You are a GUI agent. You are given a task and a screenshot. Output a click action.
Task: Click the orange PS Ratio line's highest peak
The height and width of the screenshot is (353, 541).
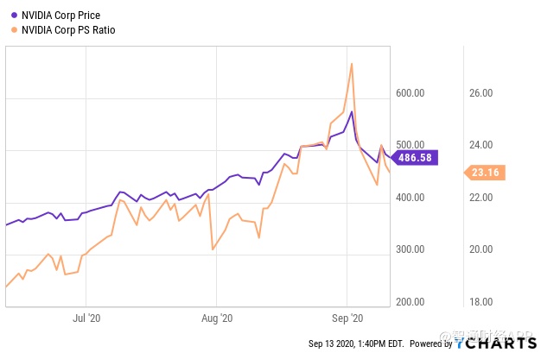[x=351, y=64]
